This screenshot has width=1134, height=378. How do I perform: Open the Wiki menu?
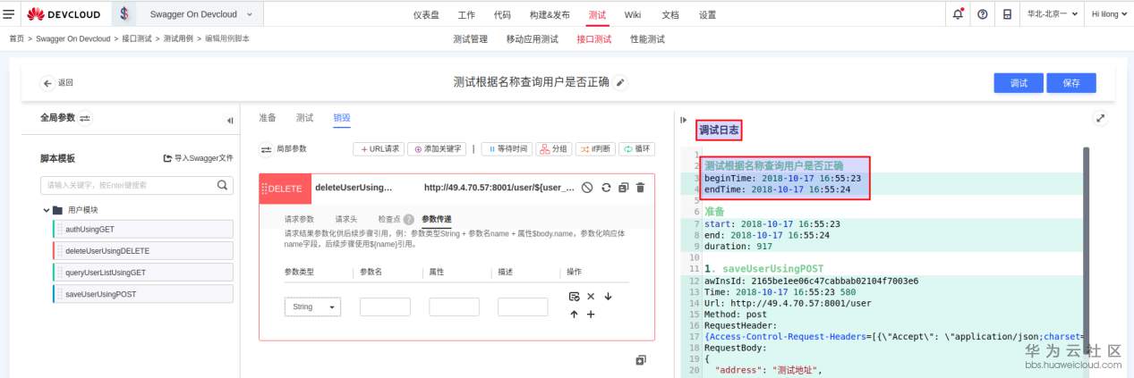(633, 14)
